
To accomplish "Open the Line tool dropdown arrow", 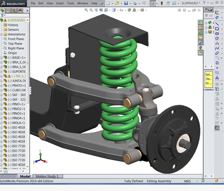I will pos(222,24).
